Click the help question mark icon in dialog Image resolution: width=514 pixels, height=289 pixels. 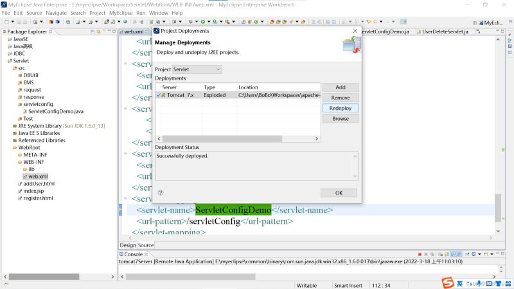click(161, 193)
